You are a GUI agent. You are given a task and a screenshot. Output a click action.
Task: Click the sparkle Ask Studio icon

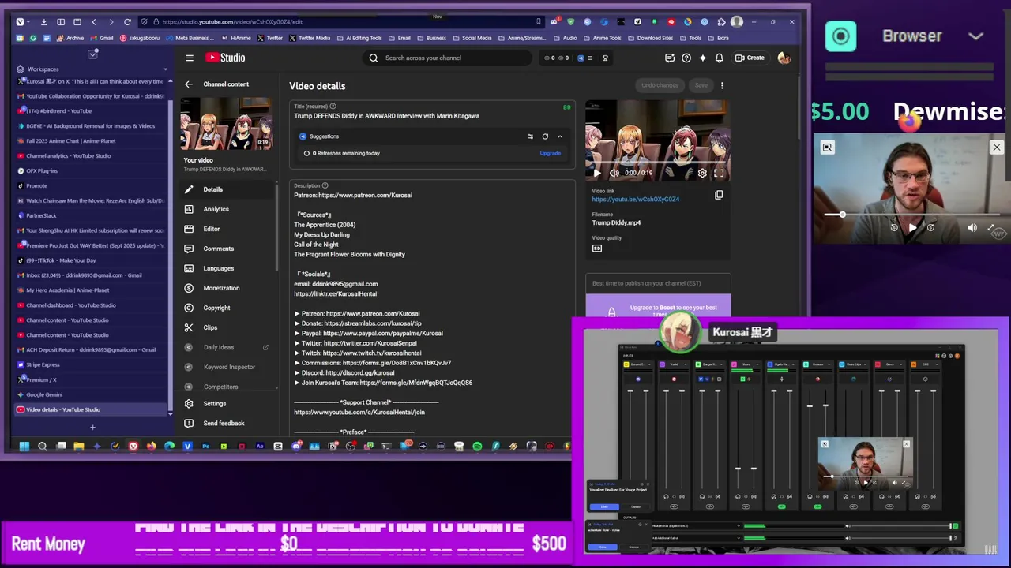[702, 58]
